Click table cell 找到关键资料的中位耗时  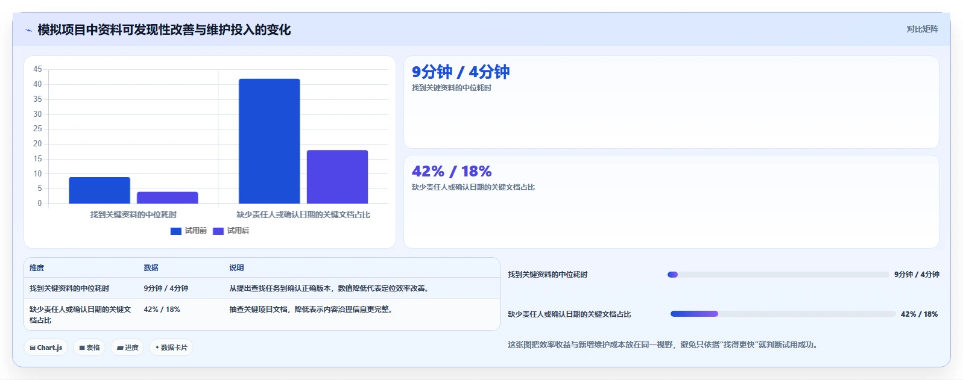(69, 288)
